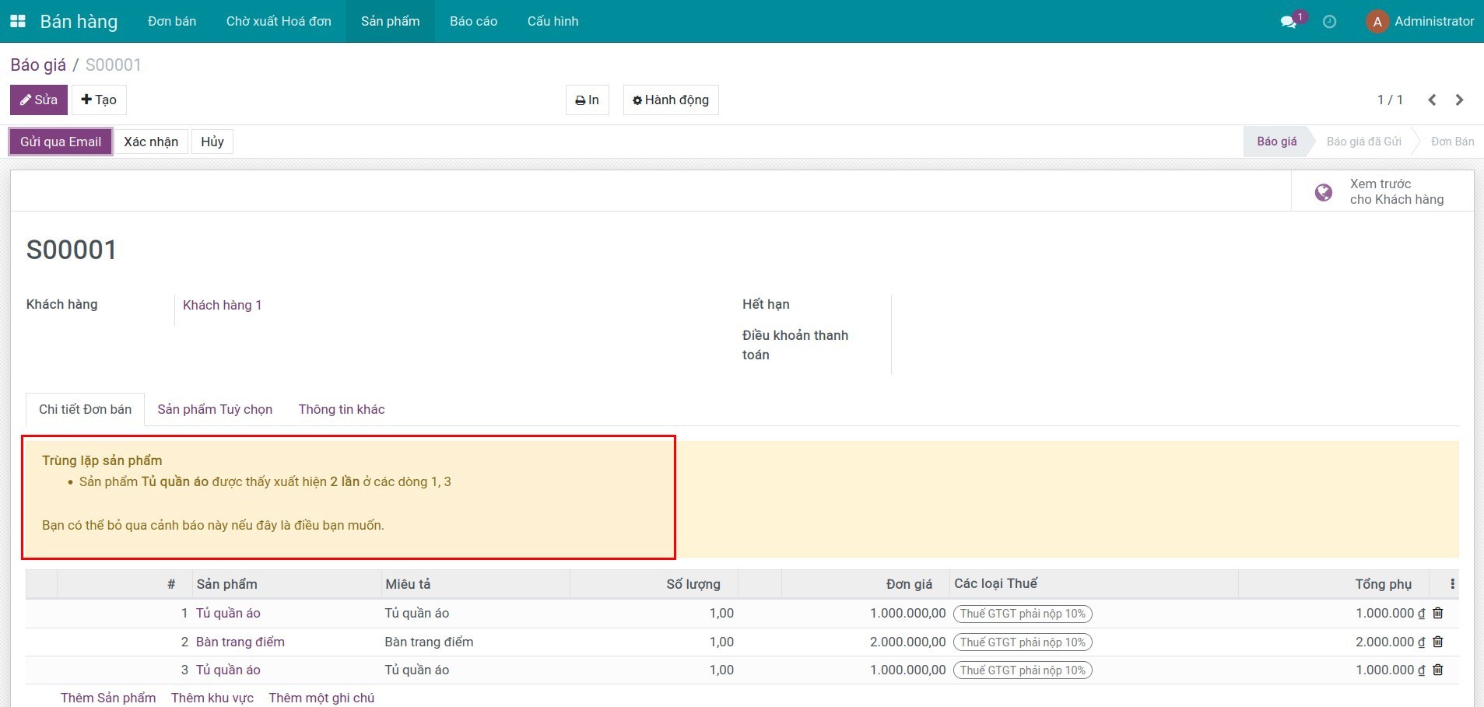Open the conversations chat icon
The width and height of the screenshot is (1484, 707).
pyautogui.click(x=1289, y=22)
